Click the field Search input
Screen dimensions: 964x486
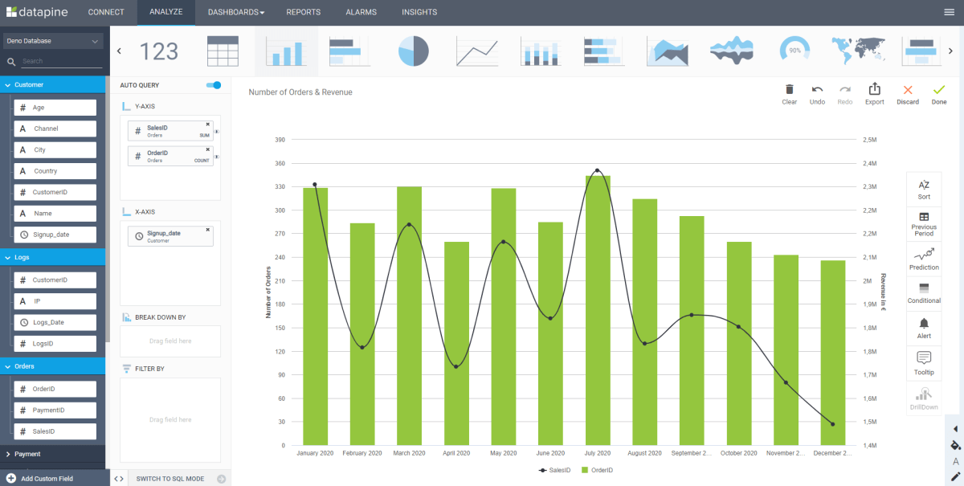click(x=62, y=61)
